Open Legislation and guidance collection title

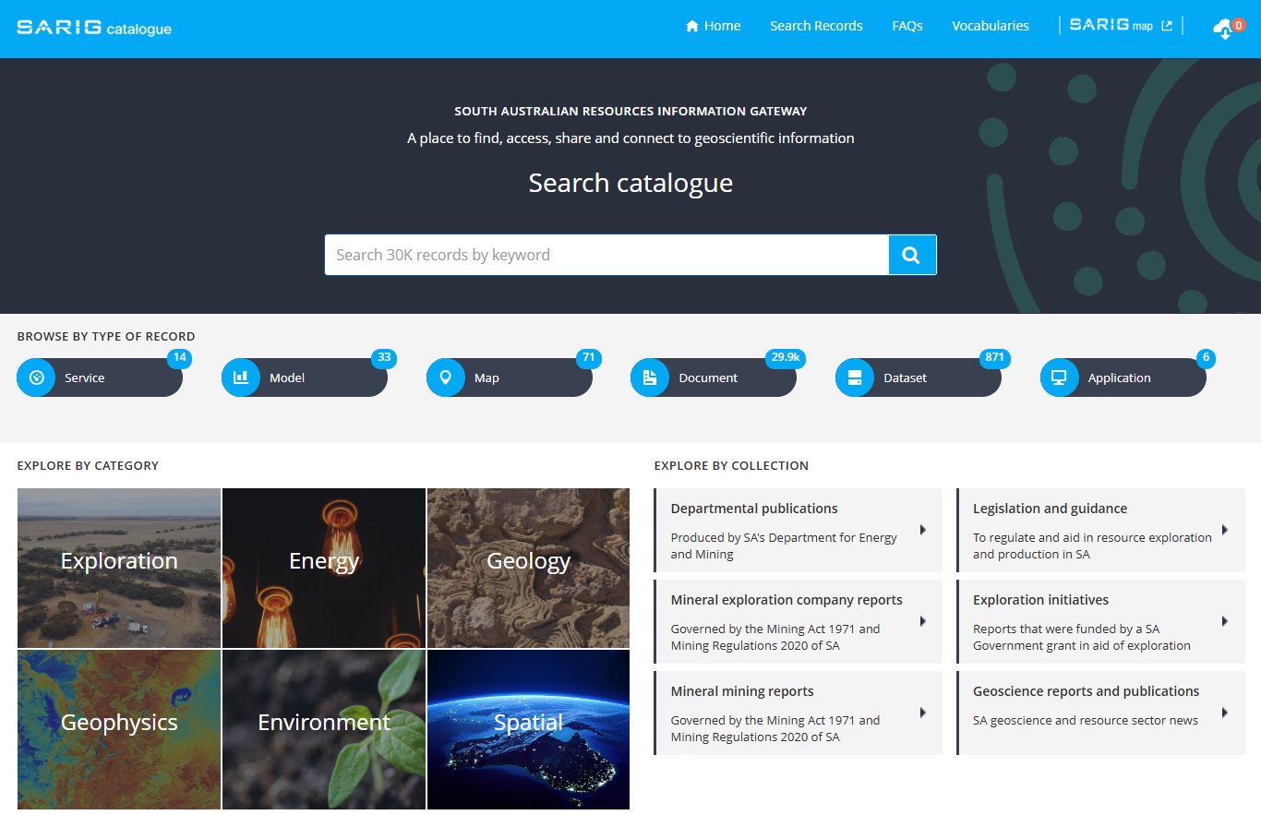tap(1050, 509)
